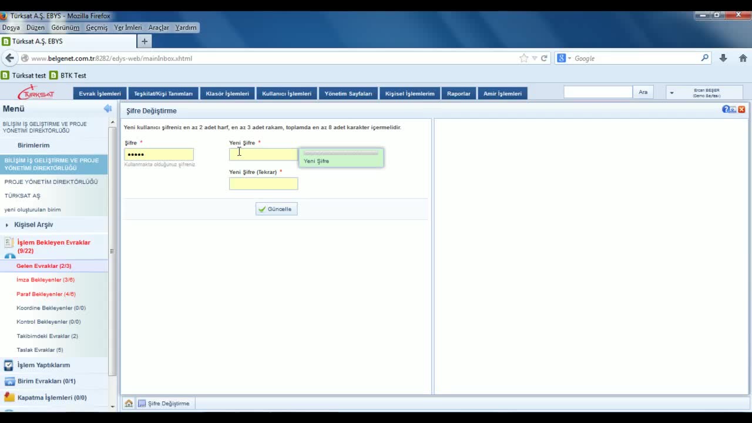Open user dropdown next to Ercan BEŞER

coord(672,93)
